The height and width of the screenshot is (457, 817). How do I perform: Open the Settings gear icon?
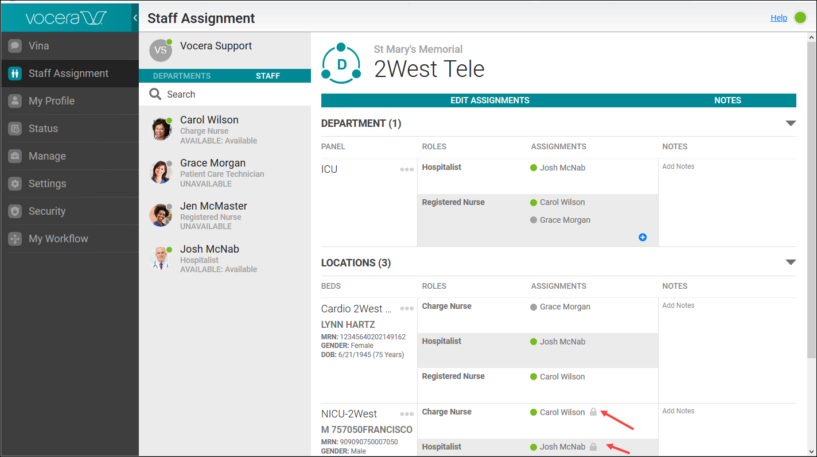pyautogui.click(x=15, y=184)
